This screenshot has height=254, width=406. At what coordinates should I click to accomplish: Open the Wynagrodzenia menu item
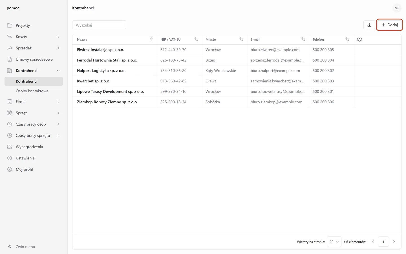coord(34,147)
